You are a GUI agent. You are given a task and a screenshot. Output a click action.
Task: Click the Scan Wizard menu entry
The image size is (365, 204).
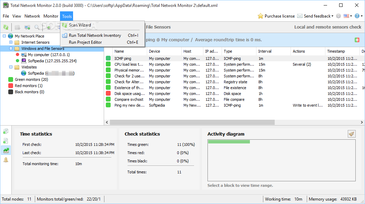pyautogui.click(x=80, y=25)
